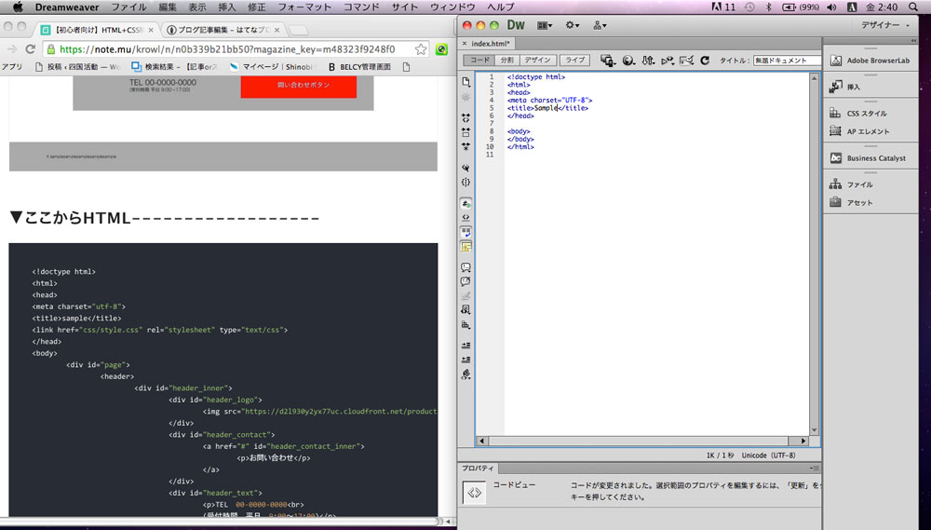
Task: Select the index.html document tab
Action: tap(490, 44)
